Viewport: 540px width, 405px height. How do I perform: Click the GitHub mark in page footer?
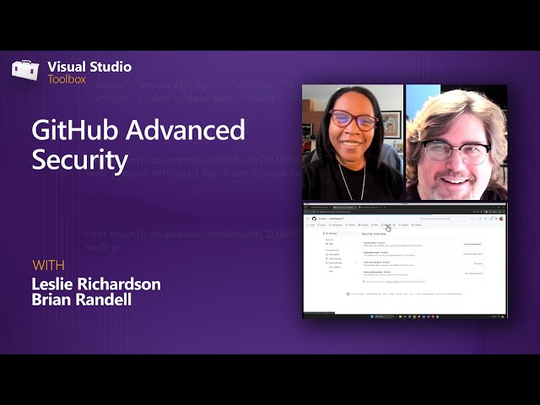tap(348, 294)
